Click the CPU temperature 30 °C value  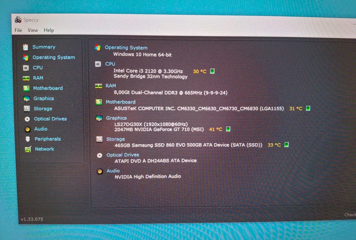(200, 71)
